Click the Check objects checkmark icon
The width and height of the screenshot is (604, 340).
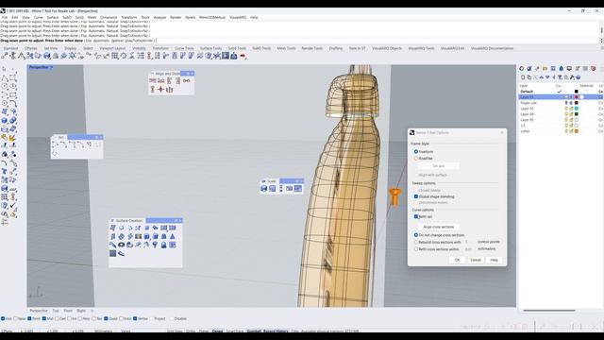(x=13, y=206)
